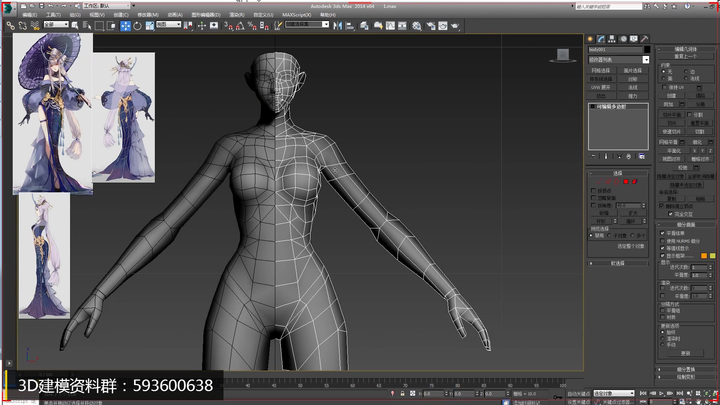Click the orange frame display color swatch

(704, 255)
